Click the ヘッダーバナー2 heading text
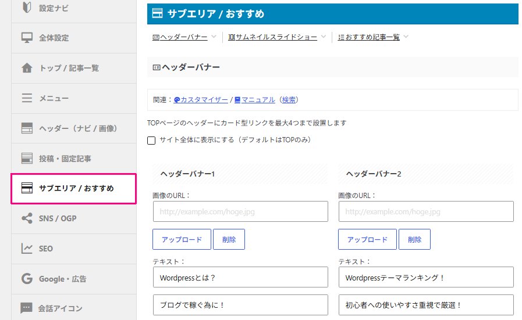 [374, 174]
